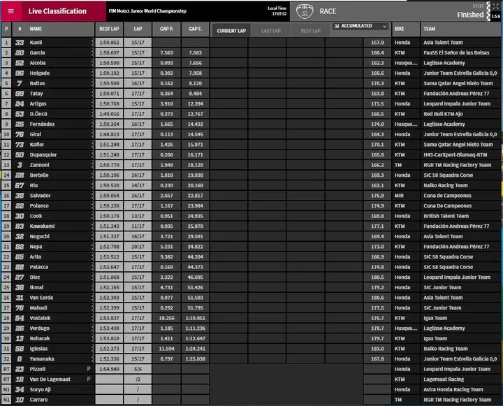Click TM bike in Zannoni row
The image size is (503, 406).
coord(398,165)
